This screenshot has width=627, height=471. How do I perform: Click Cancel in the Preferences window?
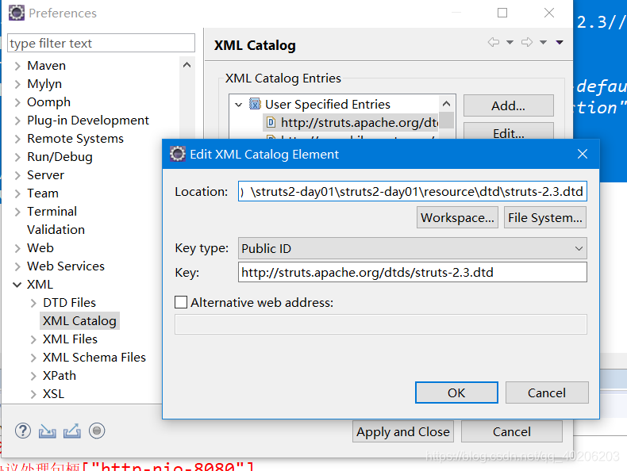(511, 431)
